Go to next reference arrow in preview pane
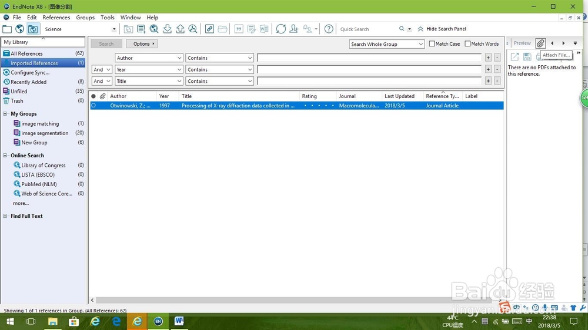 click(563, 43)
